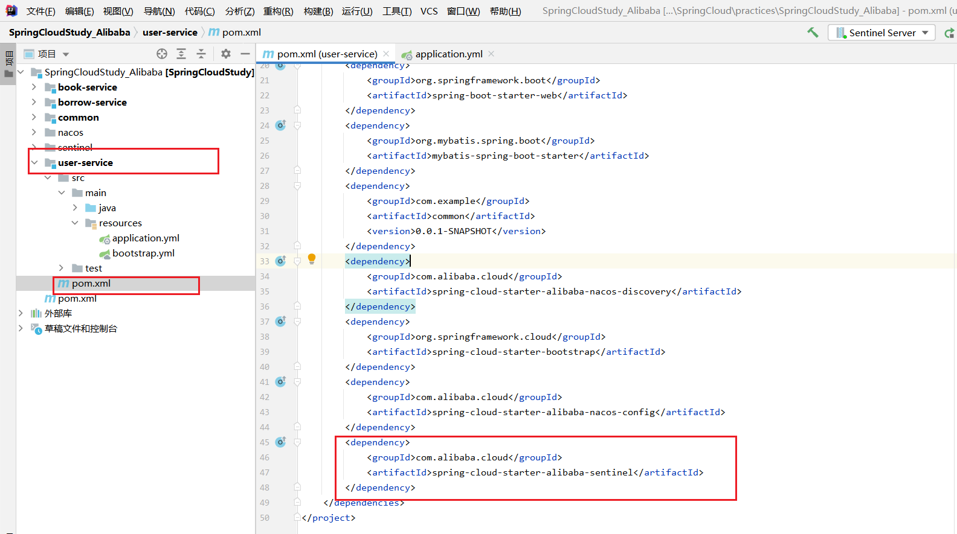
Task: Open the 重构(R) menu
Action: (x=279, y=11)
